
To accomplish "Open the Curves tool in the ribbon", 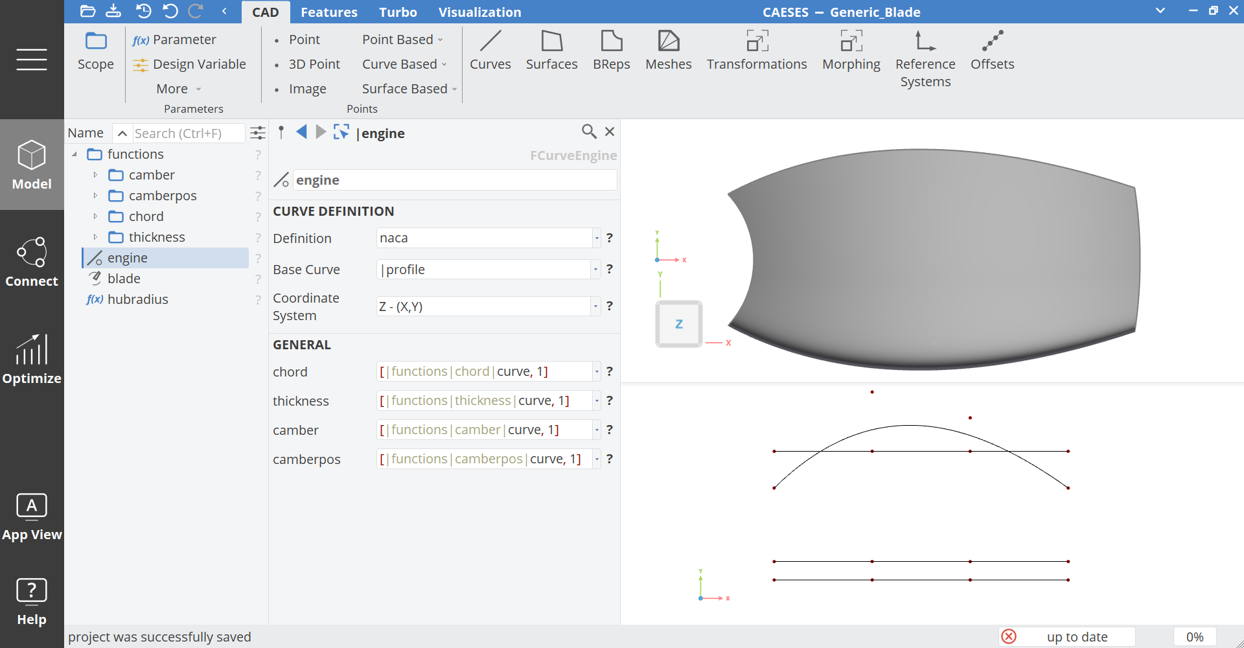I will (x=490, y=50).
